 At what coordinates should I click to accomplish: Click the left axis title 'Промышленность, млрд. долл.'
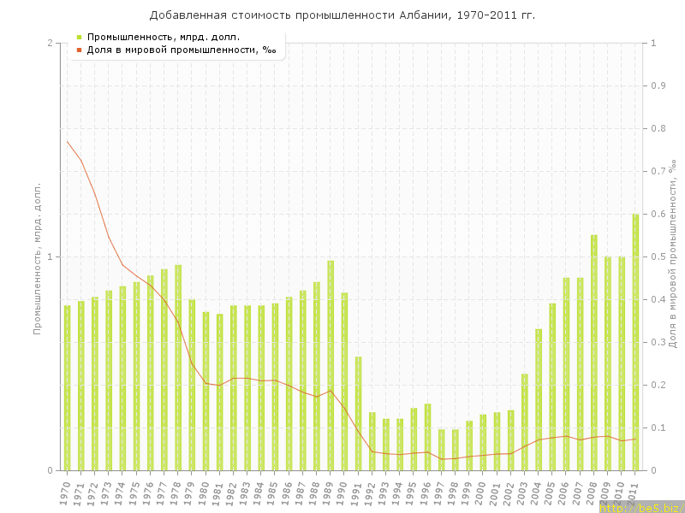click(x=37, y=256)
